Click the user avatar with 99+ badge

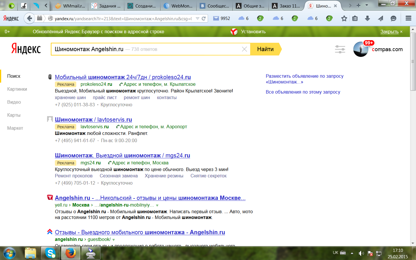[x=361, y=49]
